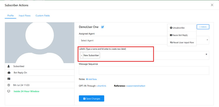Click the Save Changes button
This screenshot has width=219, height=107.
pyautogui.click(x=91, y=99)
